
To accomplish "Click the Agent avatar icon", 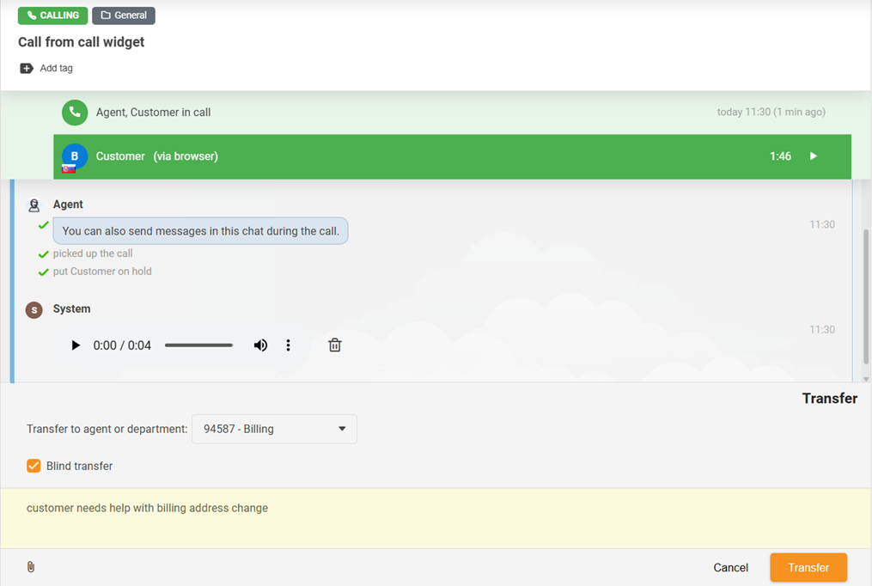I will [34, 204].
